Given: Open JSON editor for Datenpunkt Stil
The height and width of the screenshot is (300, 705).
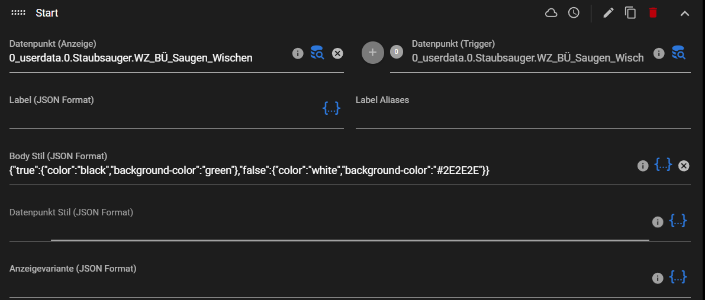Looking at the screenshot, I should coord(678,221).
